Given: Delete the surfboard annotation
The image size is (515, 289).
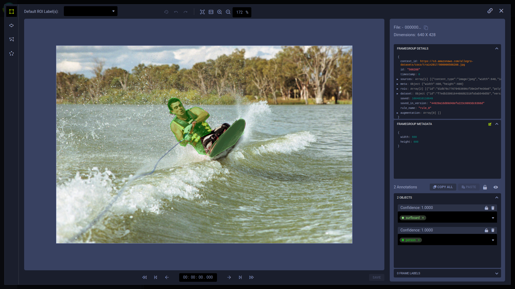Looking at the screenshot, I should 493,208.
